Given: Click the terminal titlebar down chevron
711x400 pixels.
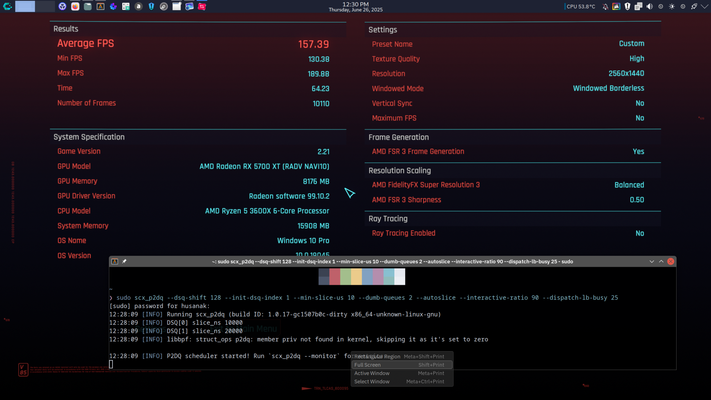Looking at the screenshot, I should 651,261.
